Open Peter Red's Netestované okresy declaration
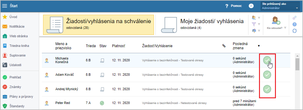The height and width of the screenshot is (110, 303). click(x=174, y=103)
